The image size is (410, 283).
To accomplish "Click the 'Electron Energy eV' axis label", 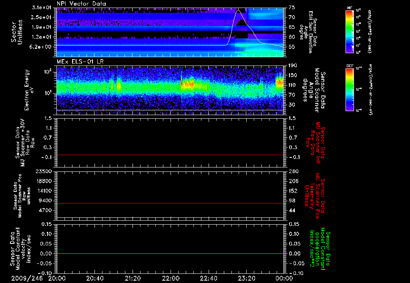I will (29, 90).
